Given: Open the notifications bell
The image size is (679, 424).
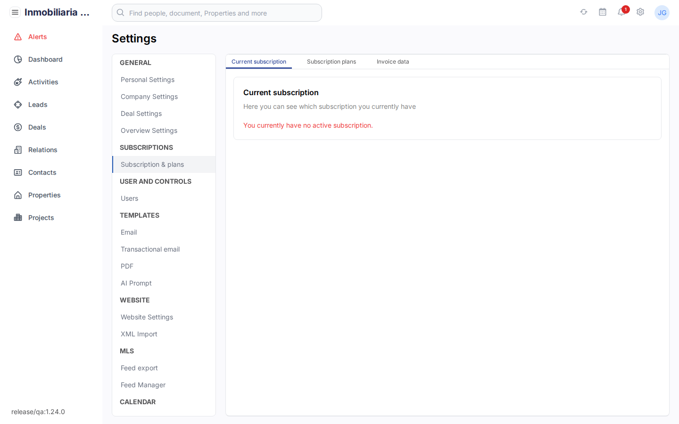Looking at the screenshot, I should point(621,13).
